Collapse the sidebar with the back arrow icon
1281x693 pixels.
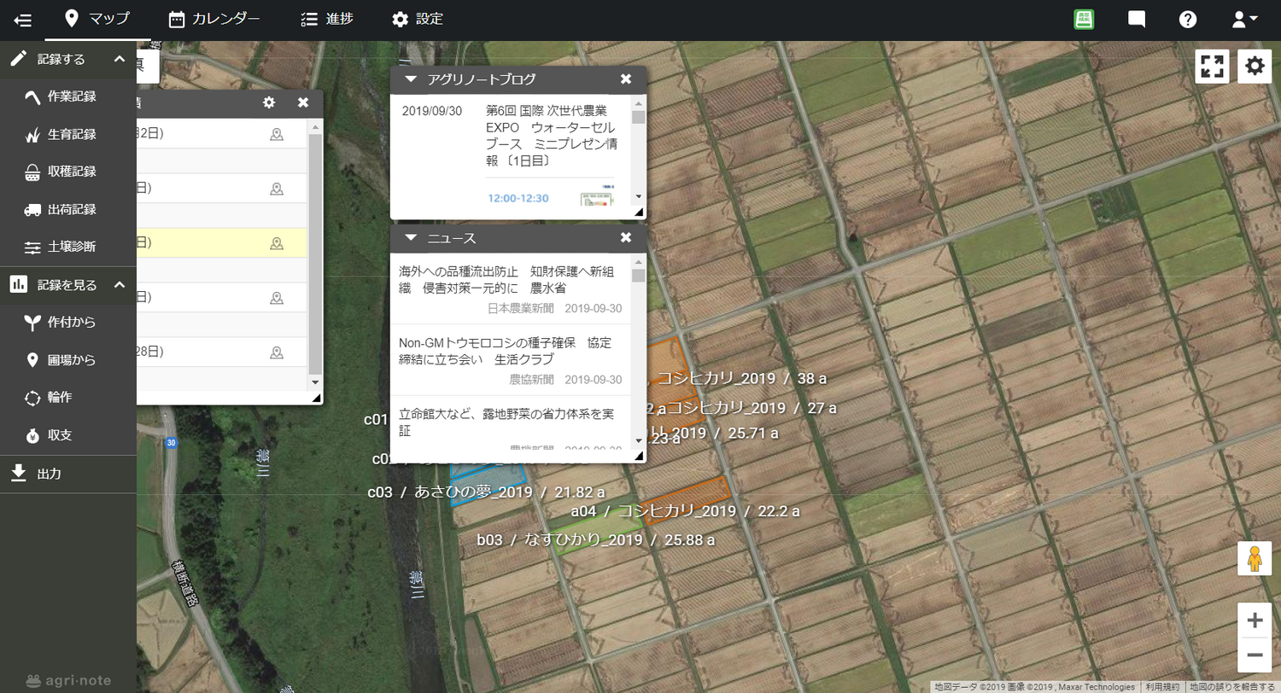tap(22, 20)
